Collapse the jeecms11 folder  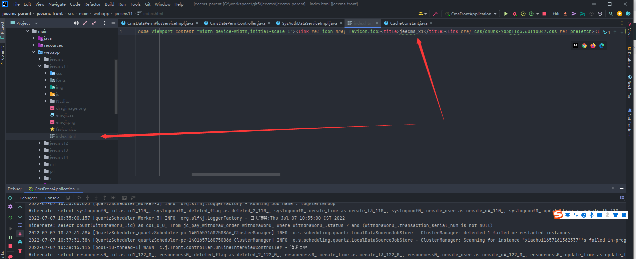pyautogui.click(x=39, y=66)
